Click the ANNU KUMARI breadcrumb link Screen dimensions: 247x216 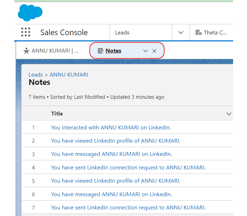pos(69,74)
